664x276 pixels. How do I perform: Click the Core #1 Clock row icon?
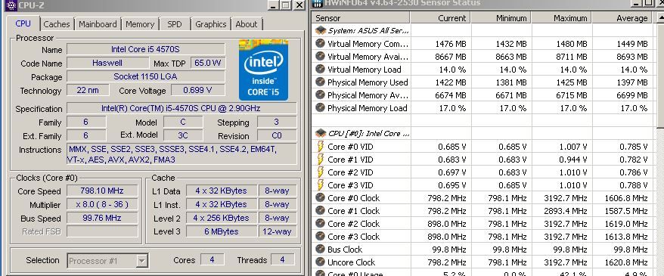coord(320,210)
